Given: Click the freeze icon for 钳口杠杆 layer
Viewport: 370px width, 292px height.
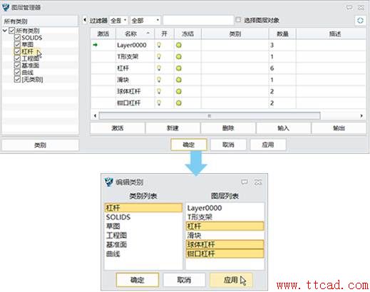Looking at the screenshot, I should tap(179, 103).
